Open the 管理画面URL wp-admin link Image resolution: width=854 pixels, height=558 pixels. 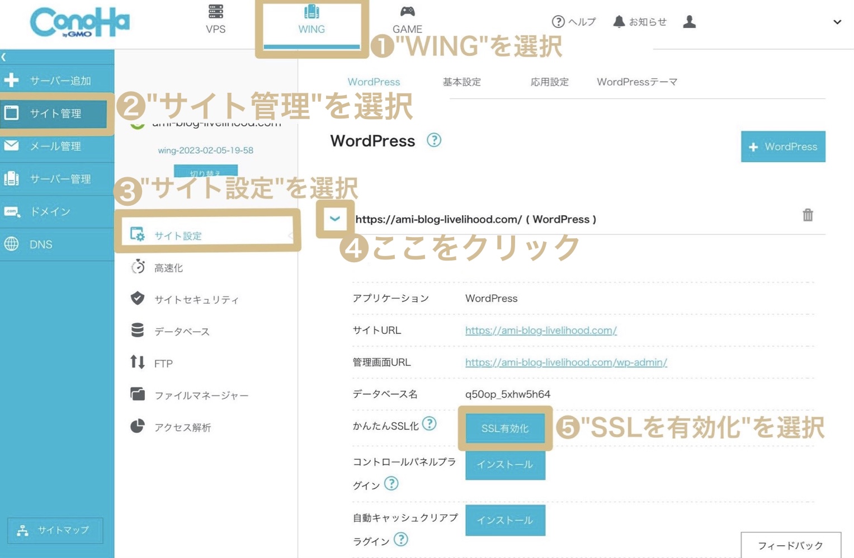(x=566, y=362)
